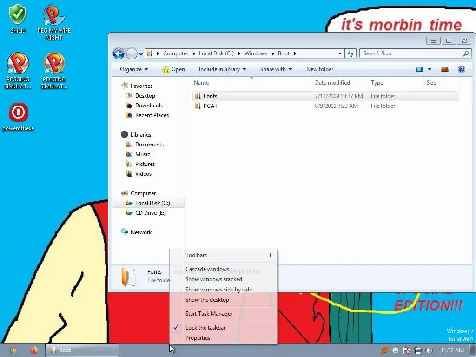The width and height of the screenshot is (476, 357).
Task: Click the volume speaker tray icon
Action: point(429,350)
